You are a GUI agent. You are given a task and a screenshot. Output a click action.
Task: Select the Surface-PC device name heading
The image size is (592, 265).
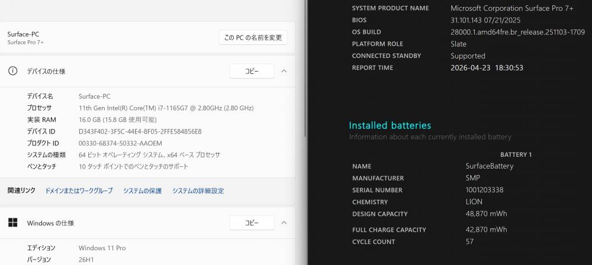coord(23,34)
